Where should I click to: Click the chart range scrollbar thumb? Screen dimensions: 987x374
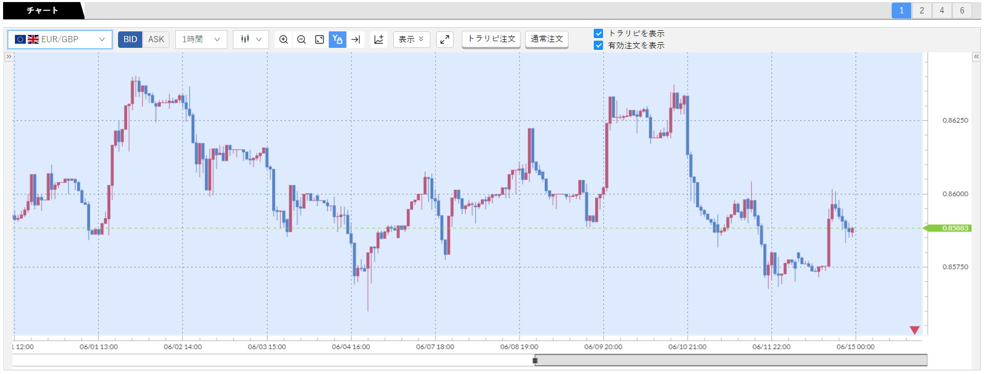pos(731,360)
